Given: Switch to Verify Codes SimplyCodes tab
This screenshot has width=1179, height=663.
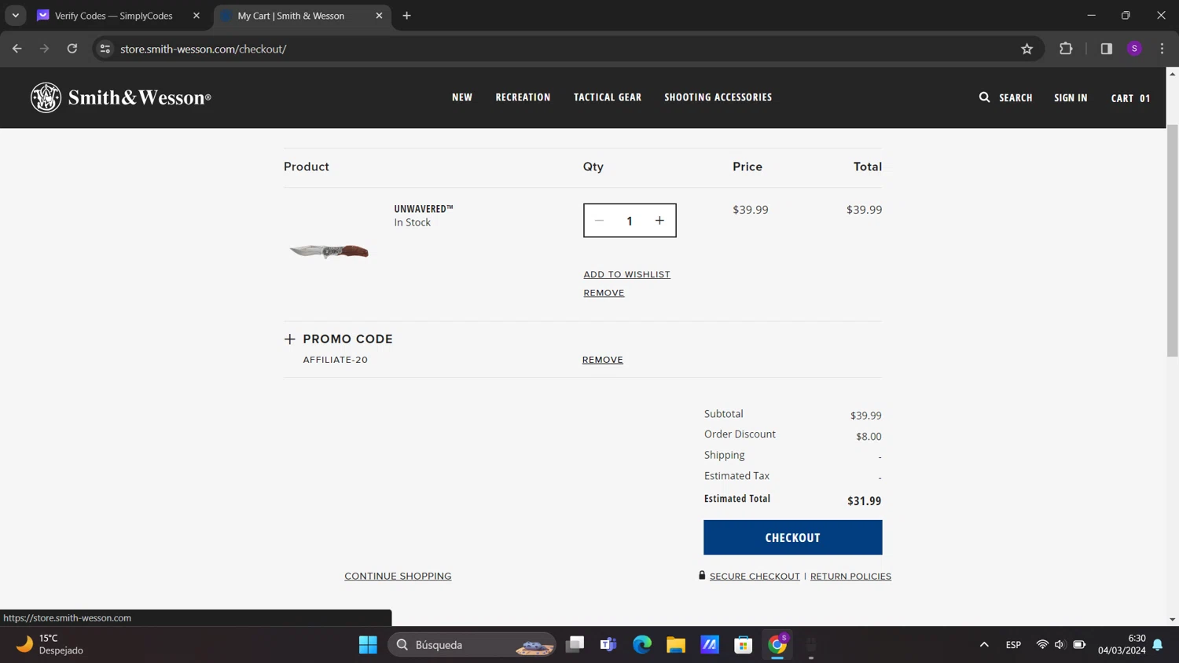Looking at the screenshot, I should tap(113, 16).
